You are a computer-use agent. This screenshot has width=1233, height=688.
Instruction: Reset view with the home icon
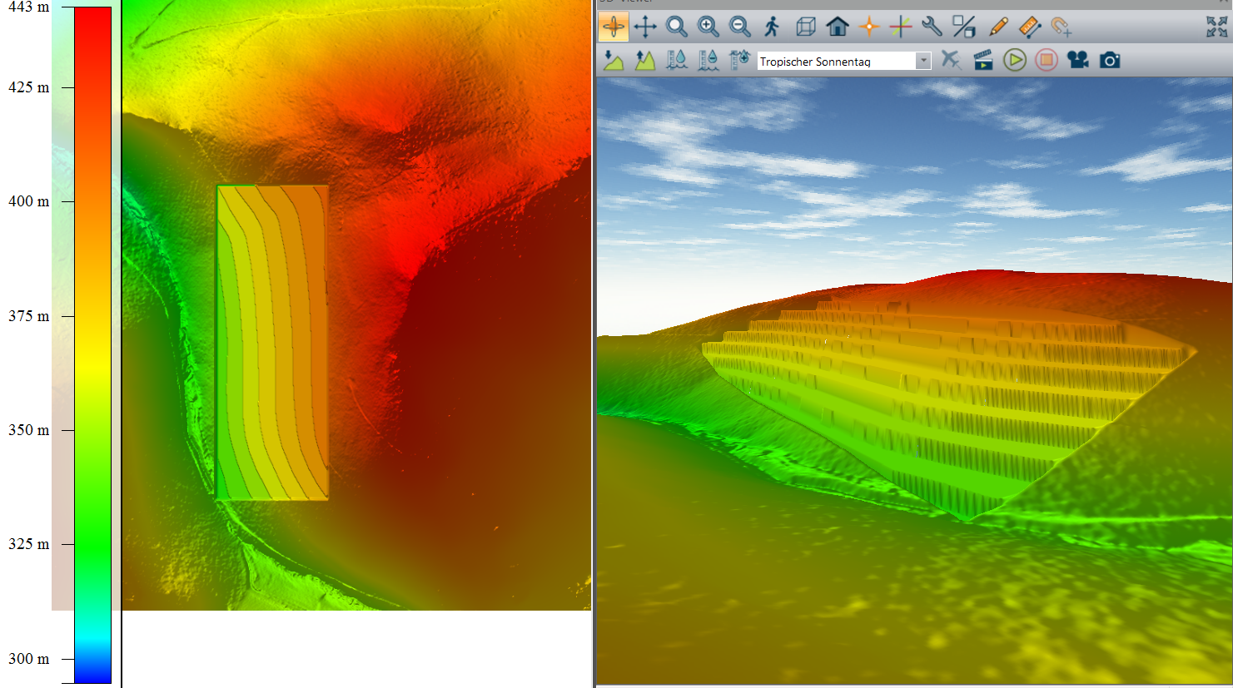pos(838,27)
